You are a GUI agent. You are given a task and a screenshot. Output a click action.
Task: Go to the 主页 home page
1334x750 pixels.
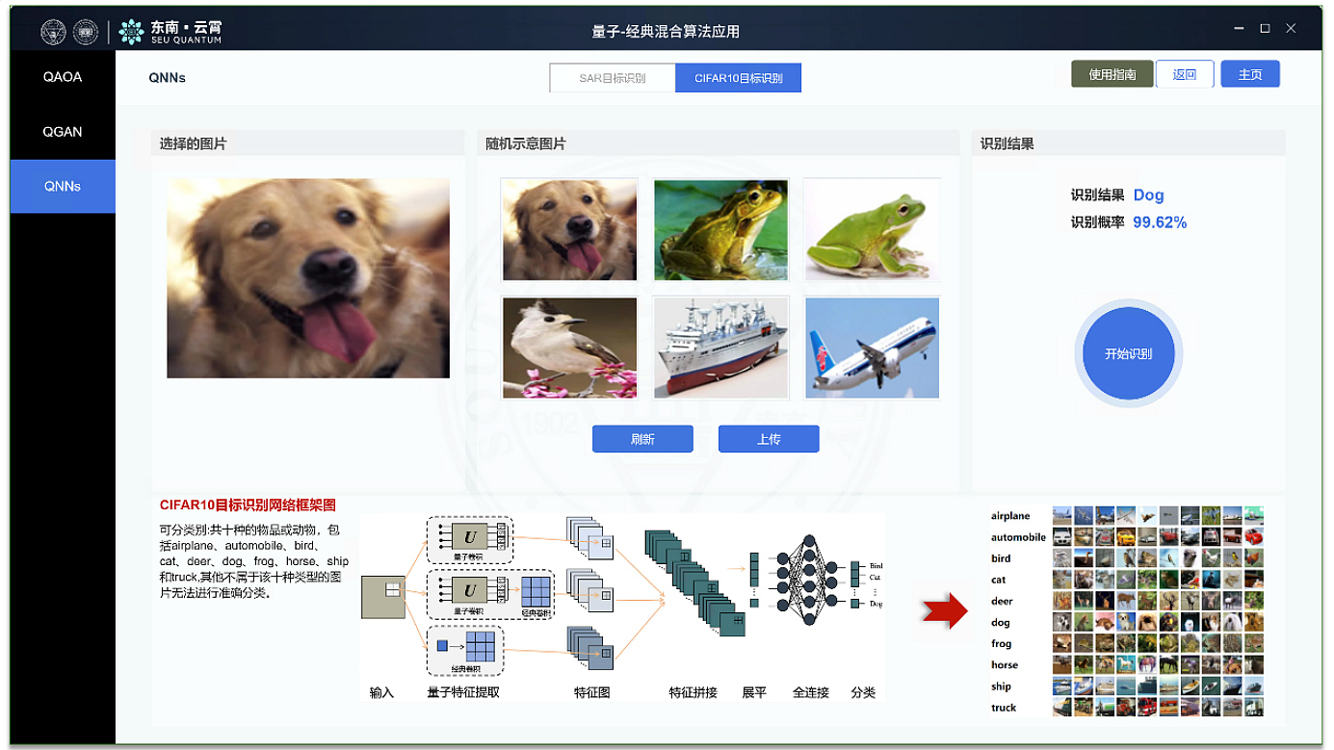[x=1249, y=73]
